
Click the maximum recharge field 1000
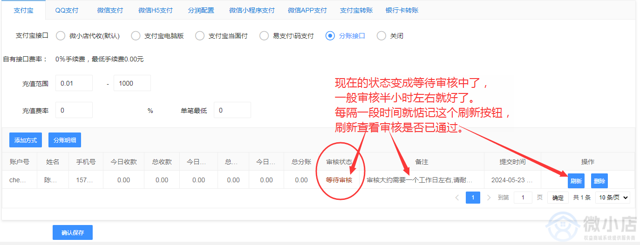pos(132,83)
